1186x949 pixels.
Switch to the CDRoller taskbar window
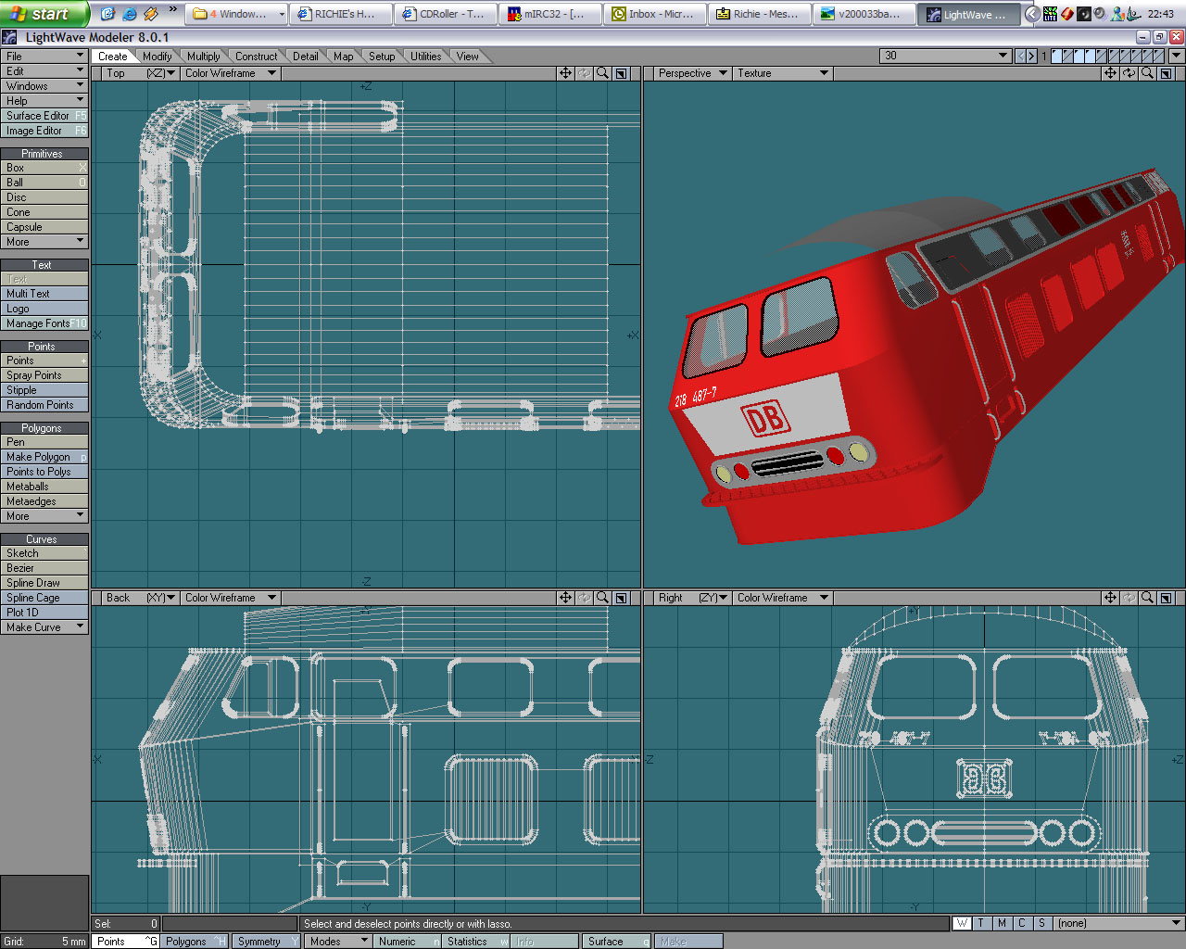pos(444,14)
